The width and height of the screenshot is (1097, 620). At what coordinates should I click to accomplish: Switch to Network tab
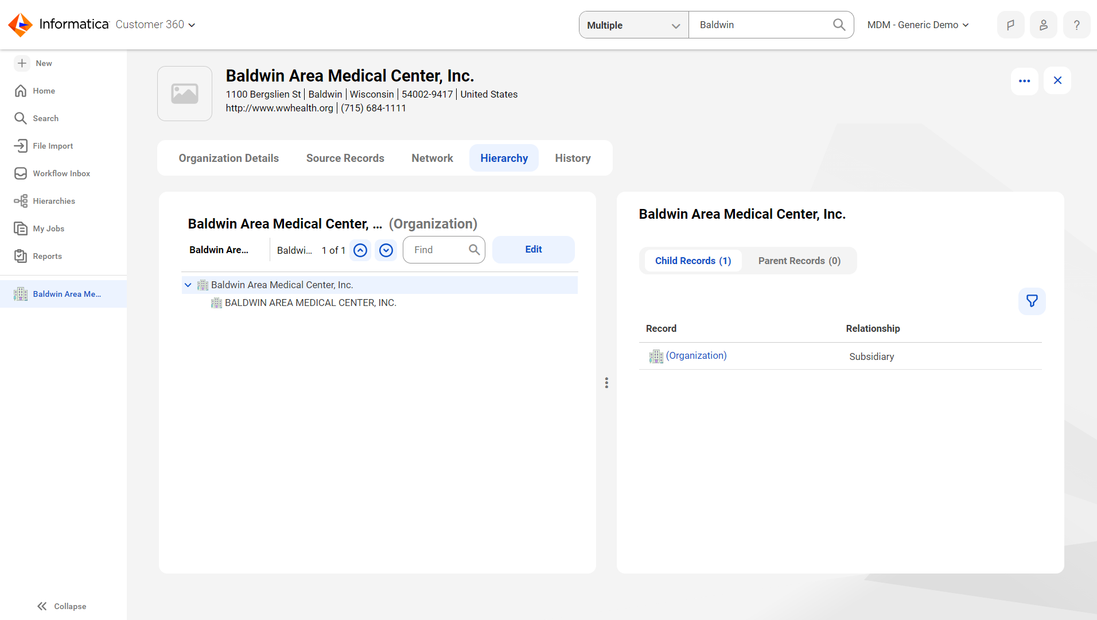click(x=432, y=158)
